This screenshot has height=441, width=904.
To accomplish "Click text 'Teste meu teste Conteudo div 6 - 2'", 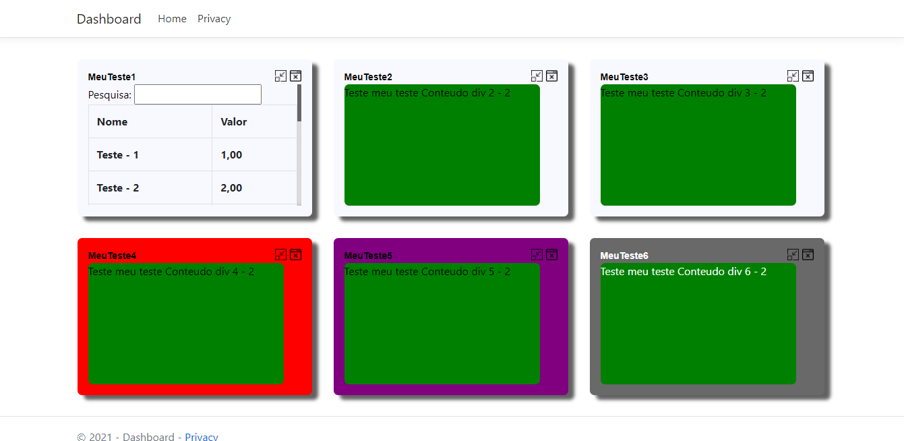I will [684, 271].
